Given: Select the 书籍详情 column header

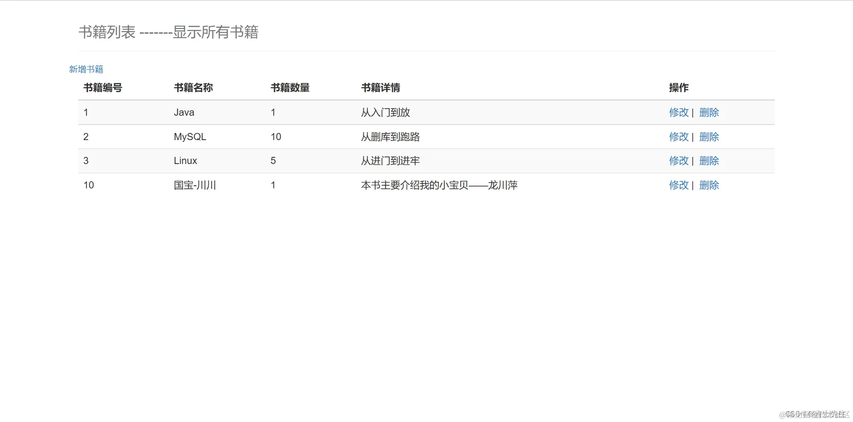Looking at the screenshot, I should [x=381, y=88].
